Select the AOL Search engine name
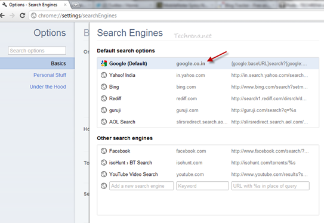 click(122, 122)
